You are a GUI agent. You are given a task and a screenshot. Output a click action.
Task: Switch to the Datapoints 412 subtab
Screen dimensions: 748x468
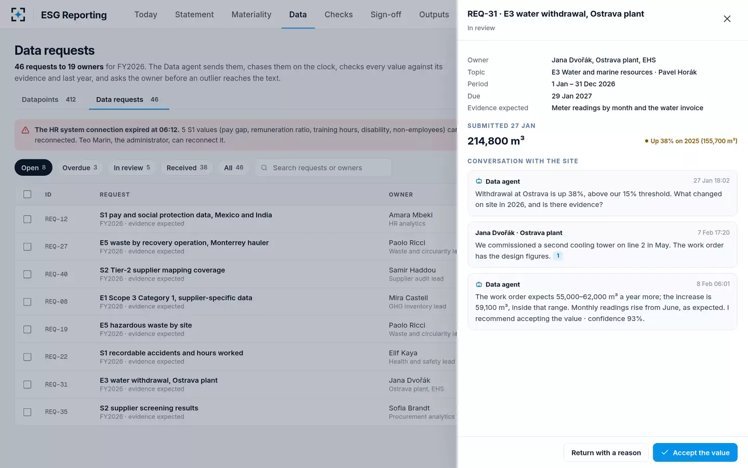click(x=49, y=99)
